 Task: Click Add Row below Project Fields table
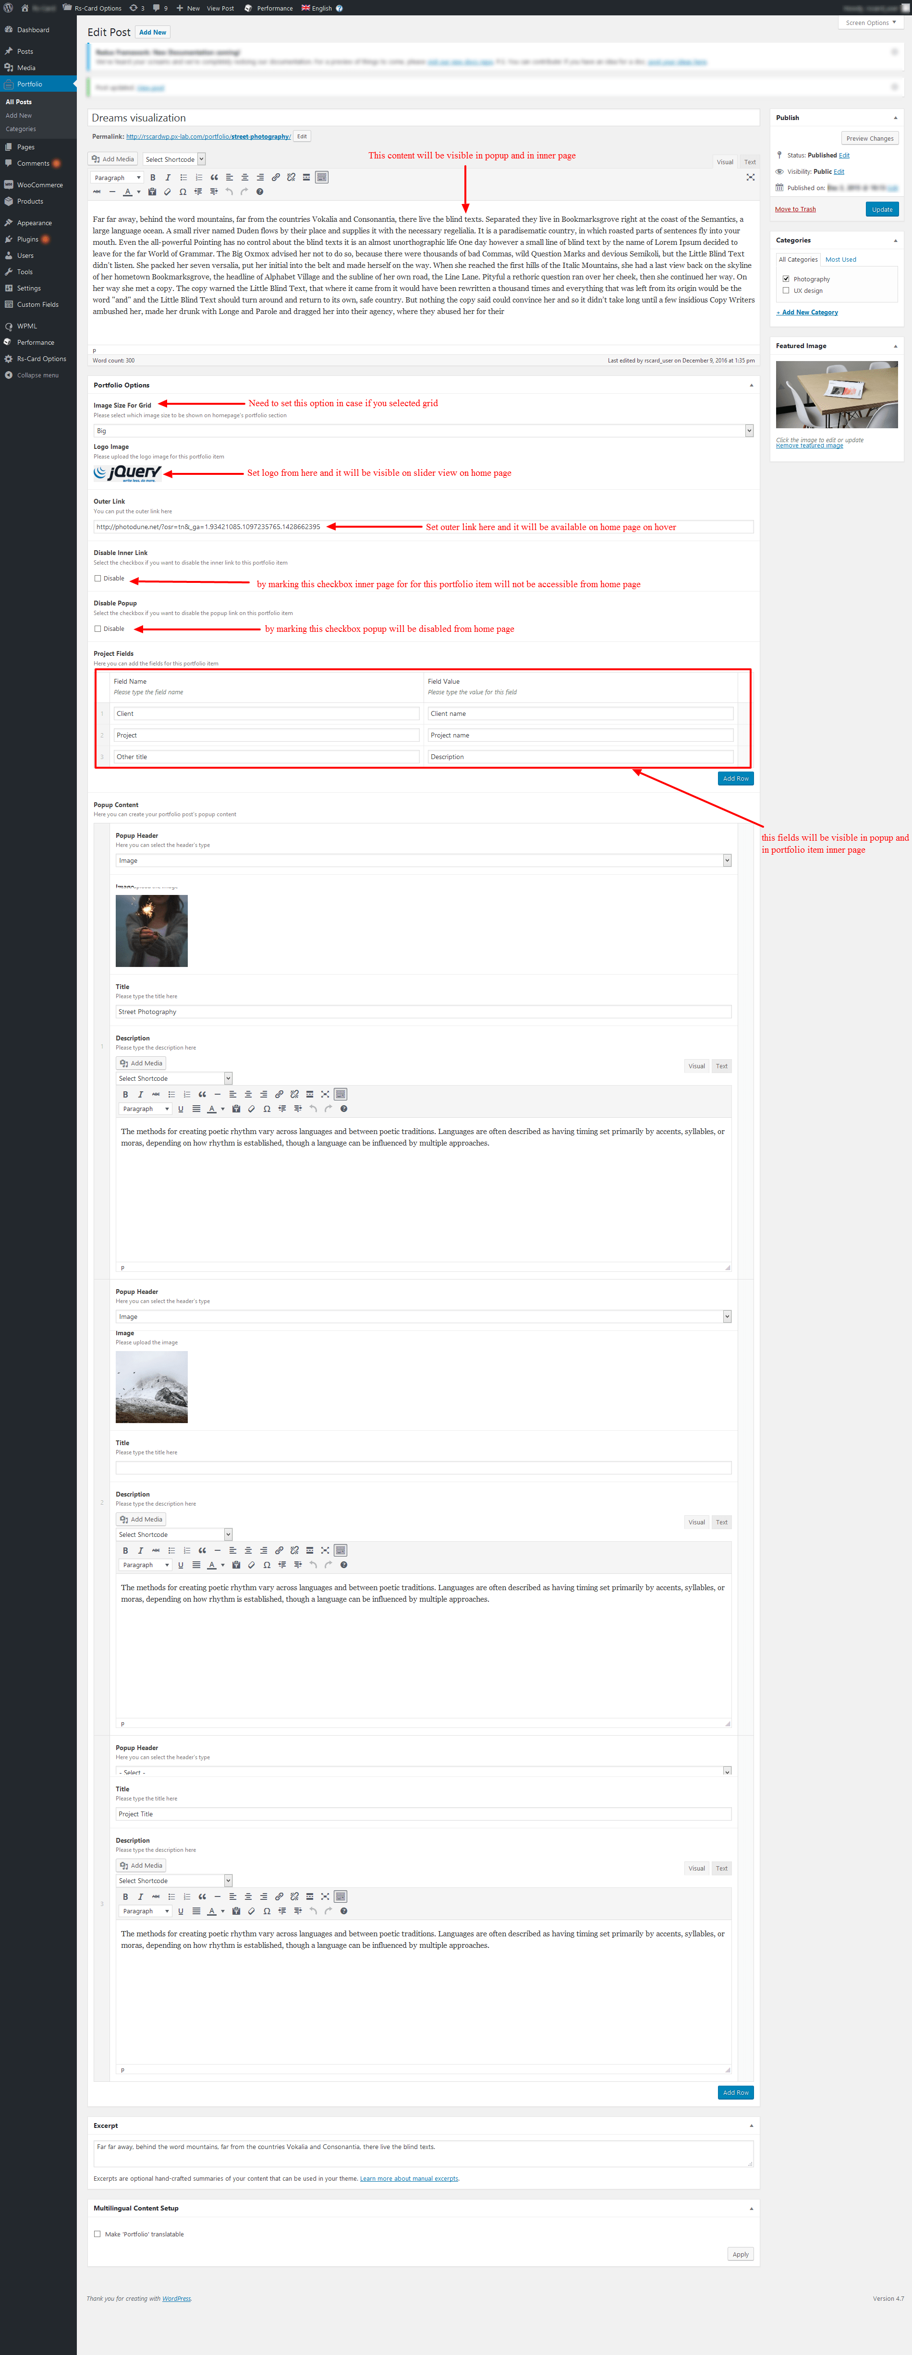tap(735, 779)
